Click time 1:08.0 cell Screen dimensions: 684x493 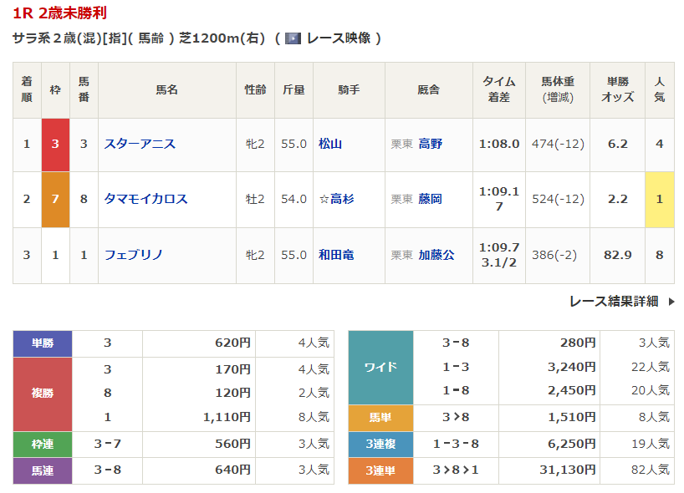click(499, 145)
